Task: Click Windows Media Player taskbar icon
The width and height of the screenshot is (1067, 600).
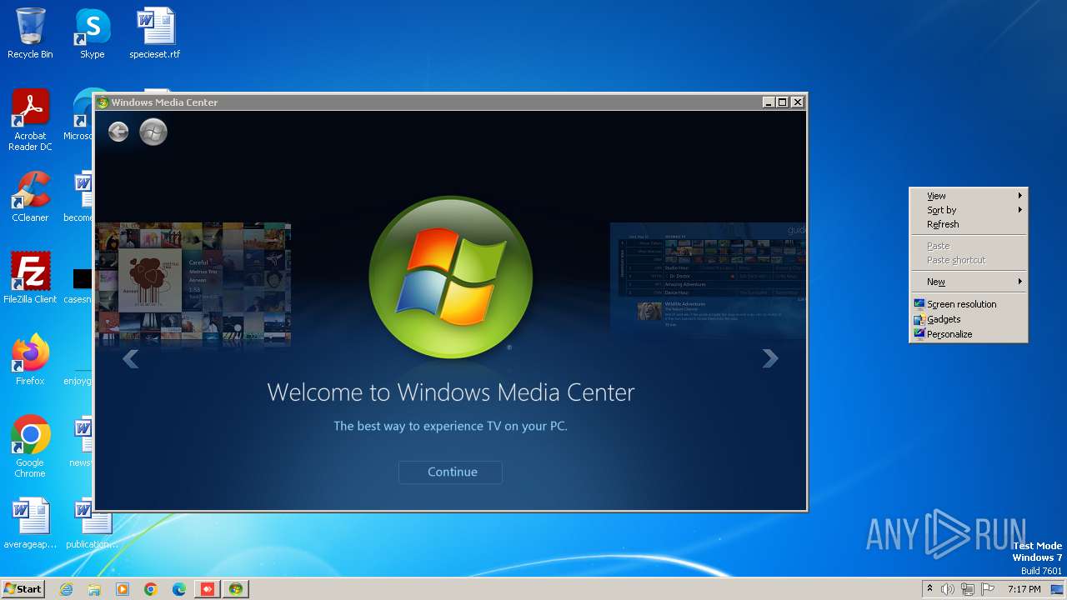Action: pyautogui.click(x=123, y=589)
